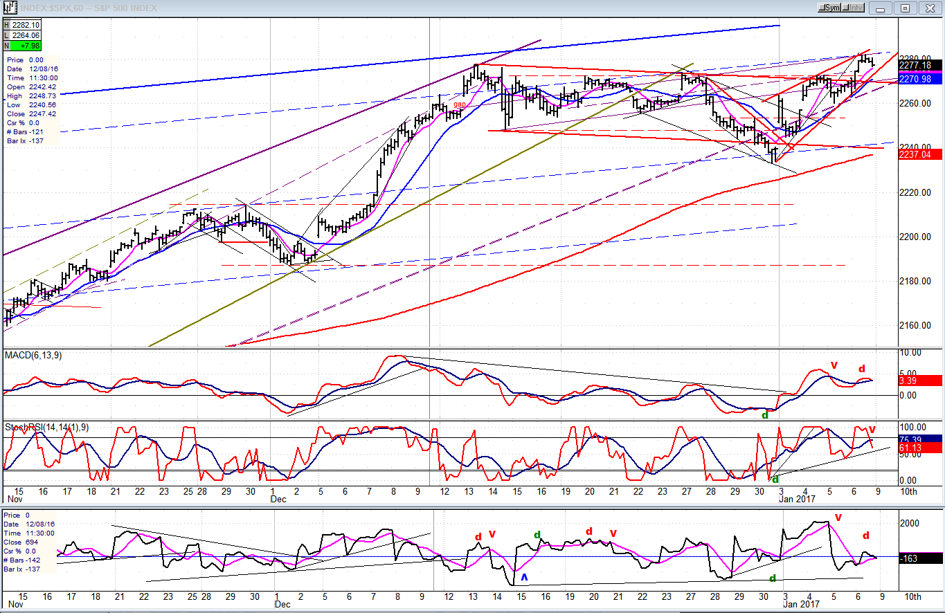Image resolution: width=945 pixels, height=613 pixels.
Task: Click the H high value 2282.10 field
Action: click(x=22, y=26)
